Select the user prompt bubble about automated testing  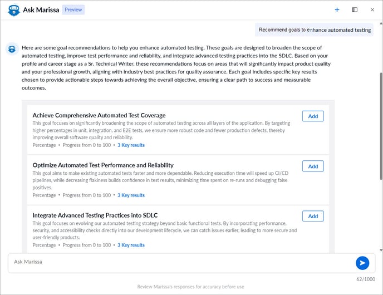[315, 30]
